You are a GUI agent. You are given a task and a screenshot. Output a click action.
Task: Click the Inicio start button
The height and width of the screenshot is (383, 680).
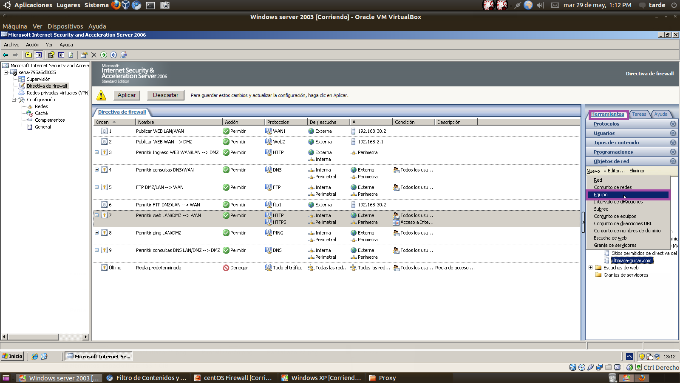coord(12,357)
